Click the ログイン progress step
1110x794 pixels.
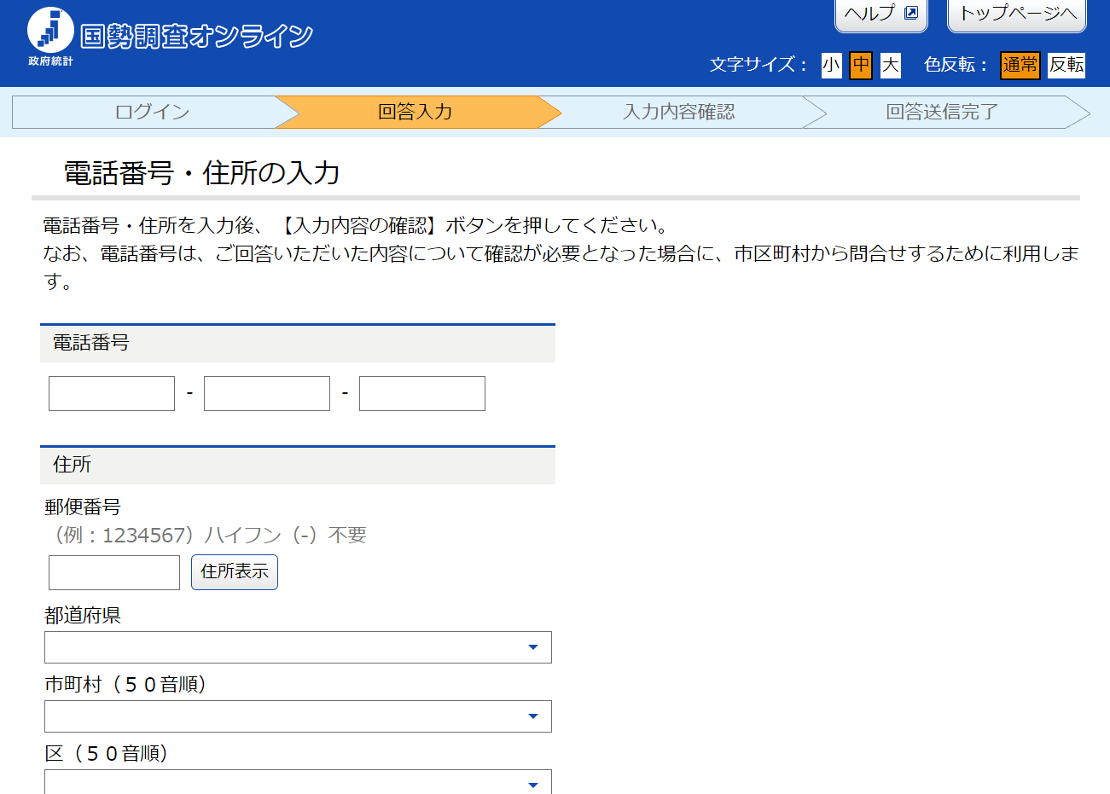152,112
